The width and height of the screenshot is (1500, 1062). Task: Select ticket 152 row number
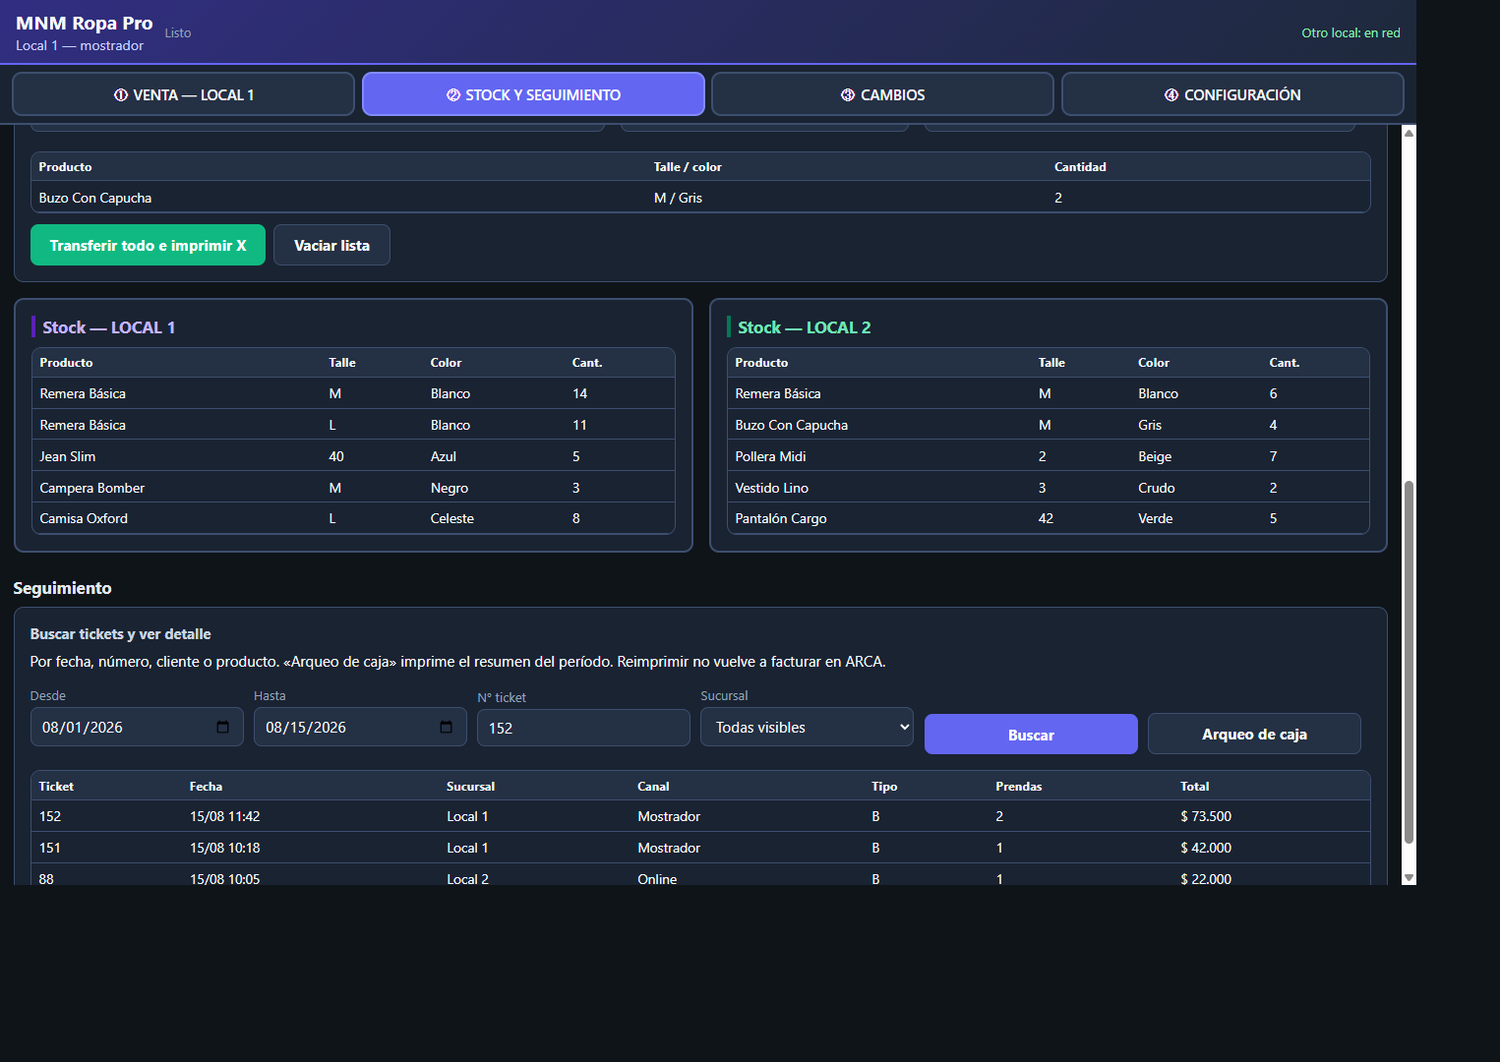[x=50, y=816]
